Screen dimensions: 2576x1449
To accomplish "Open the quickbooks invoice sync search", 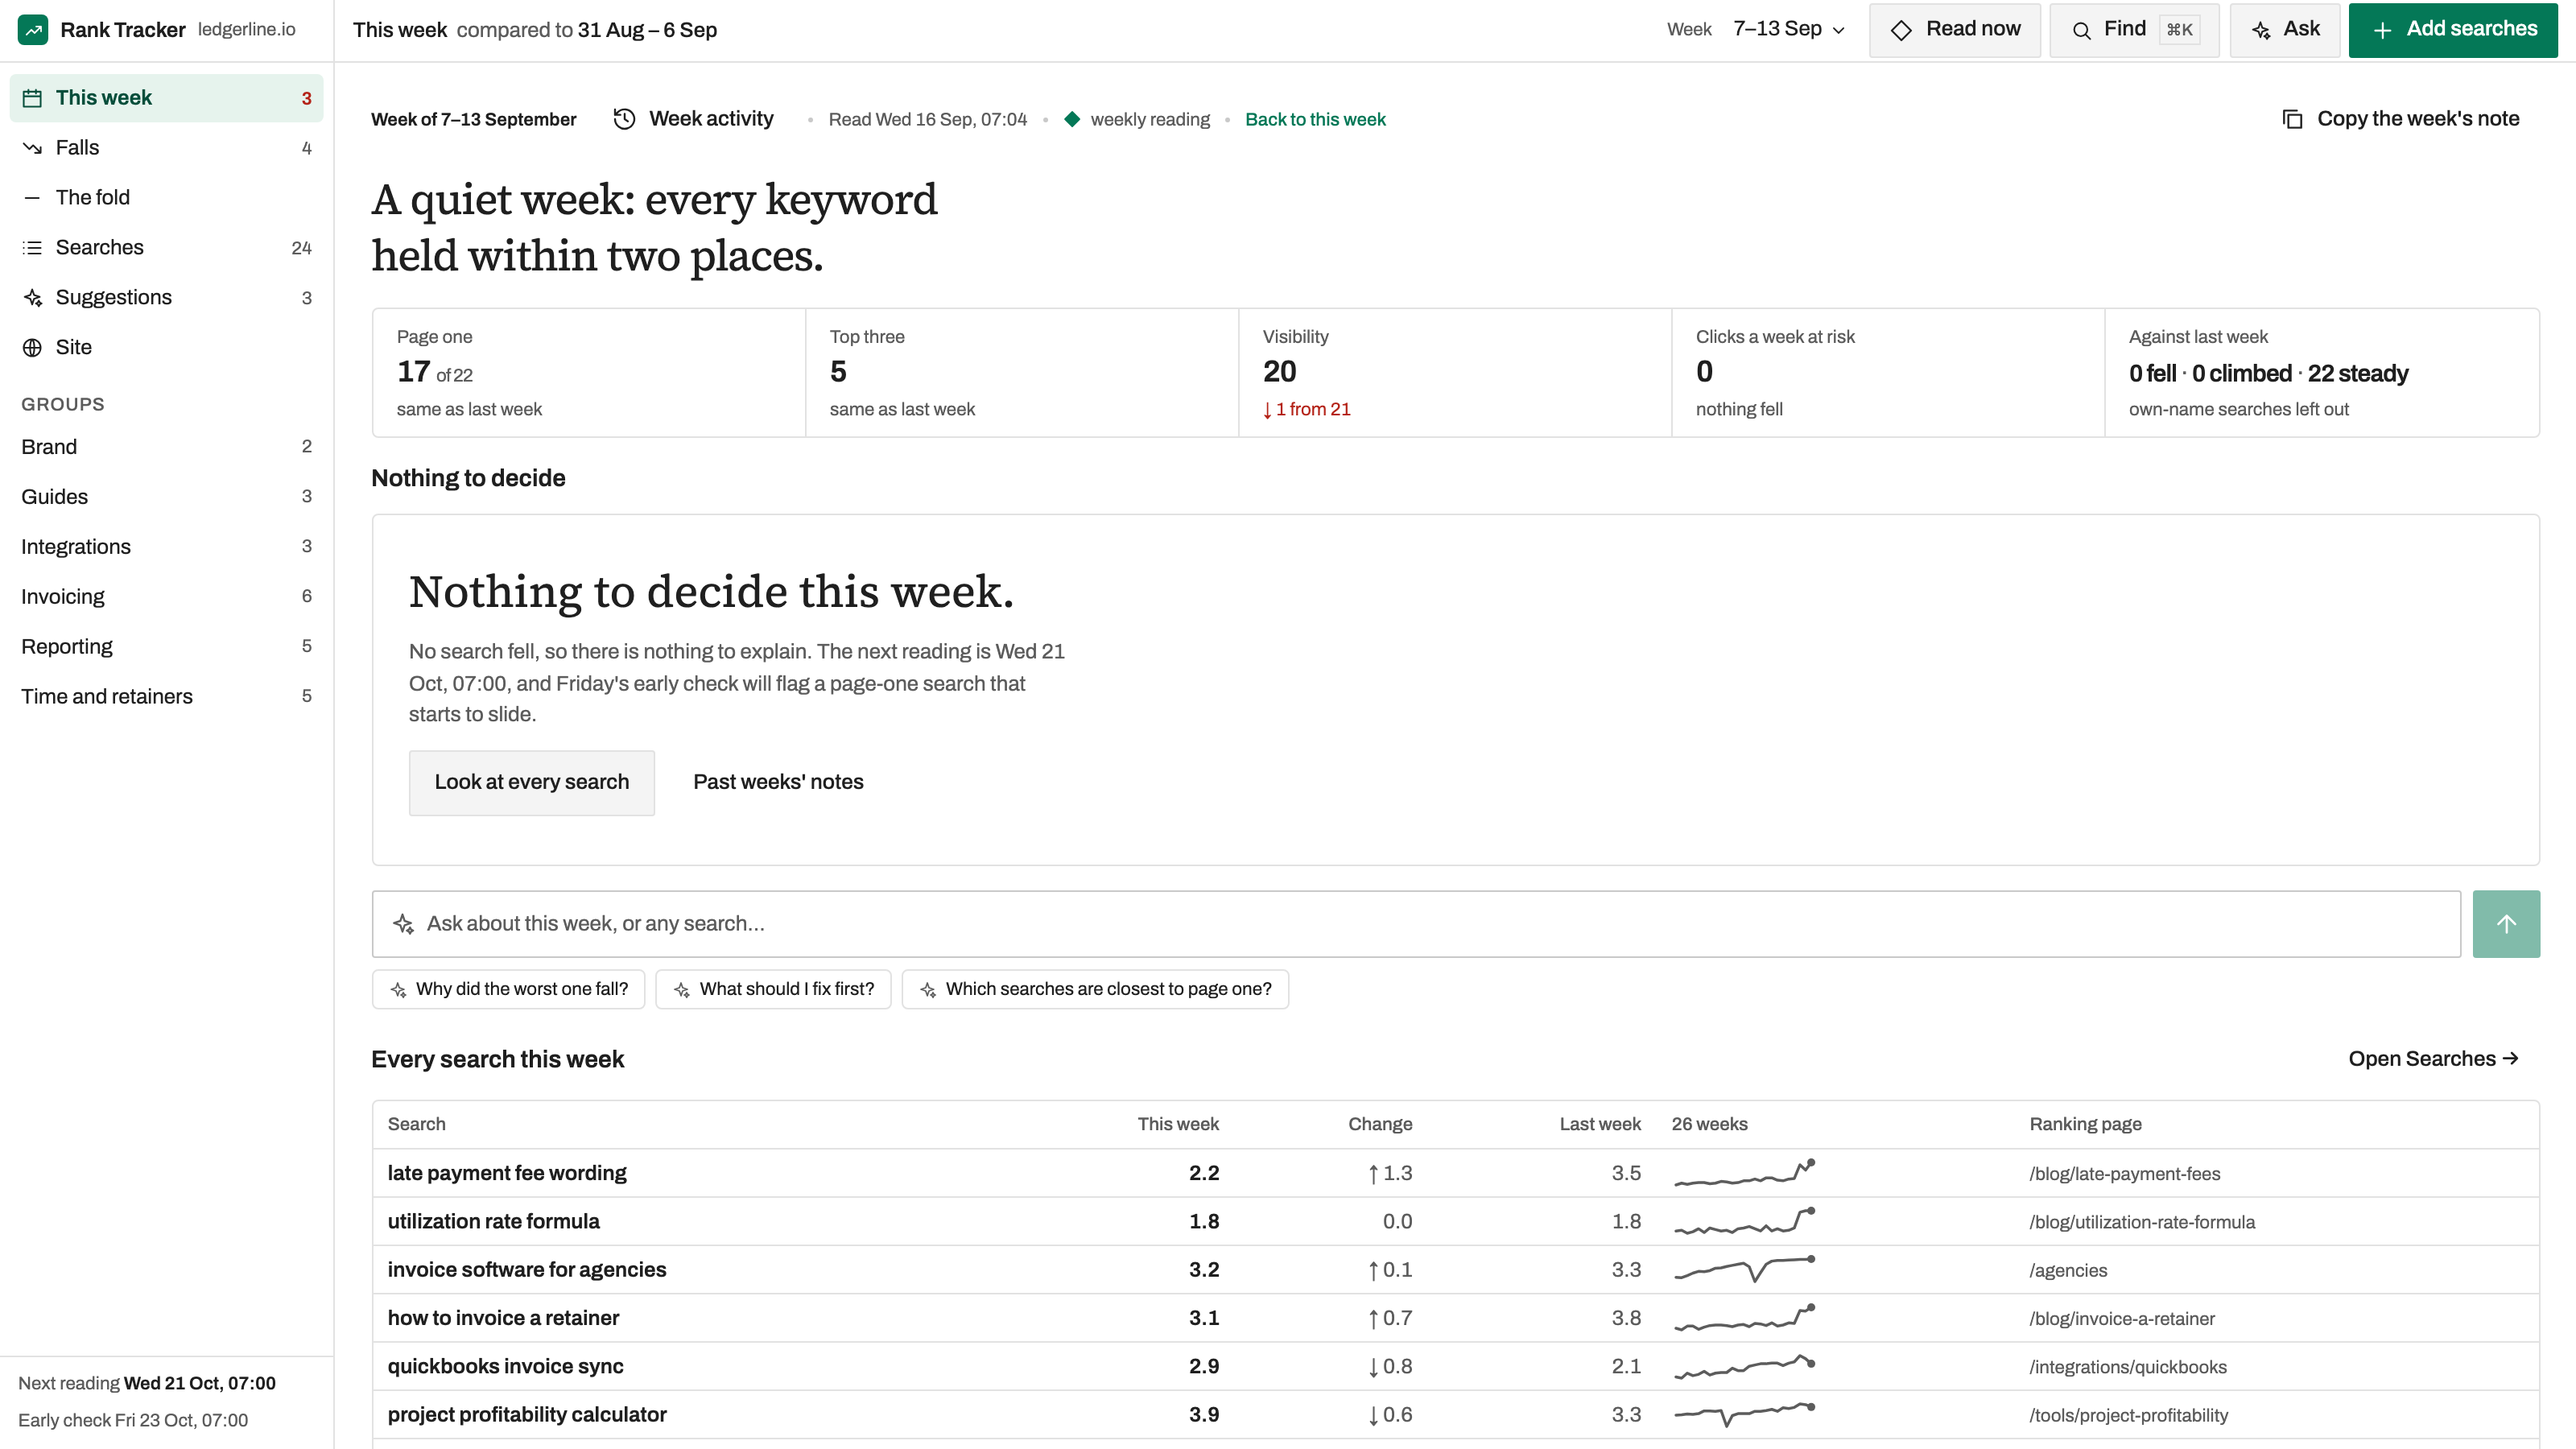I will tap(1455, 1366).
